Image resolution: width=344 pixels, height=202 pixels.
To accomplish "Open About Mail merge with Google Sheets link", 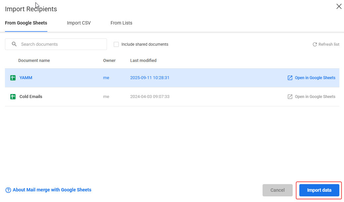I will pyautogui.click(x=52, y=190).
